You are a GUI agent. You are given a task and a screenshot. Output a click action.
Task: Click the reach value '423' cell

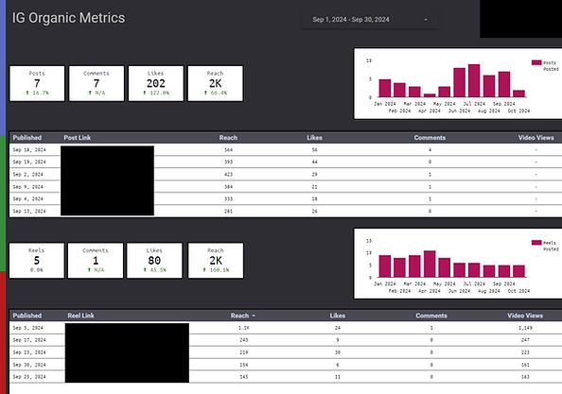click(x=228, y=175)
